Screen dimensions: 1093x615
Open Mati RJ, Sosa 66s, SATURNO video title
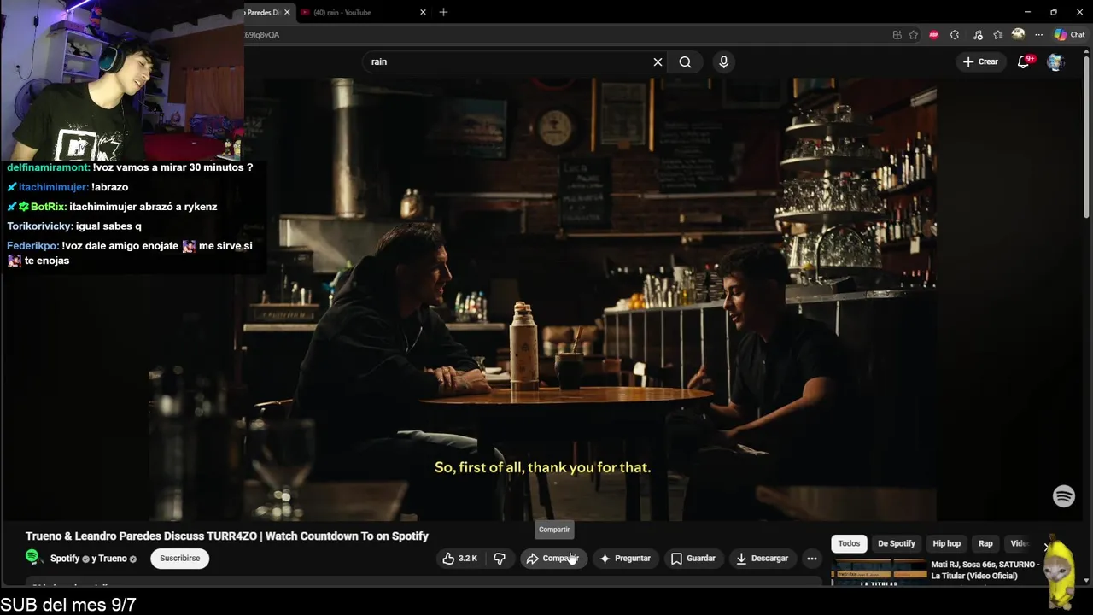point(985,570)
